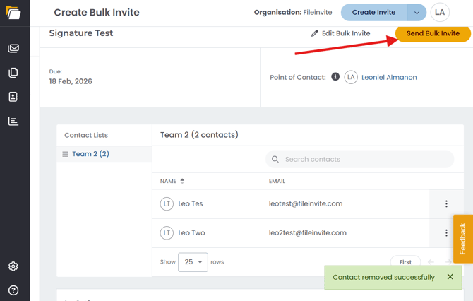Click the FileInvite folder logo
The height and width of the screenshot is (301, 473).
point(13,13)
